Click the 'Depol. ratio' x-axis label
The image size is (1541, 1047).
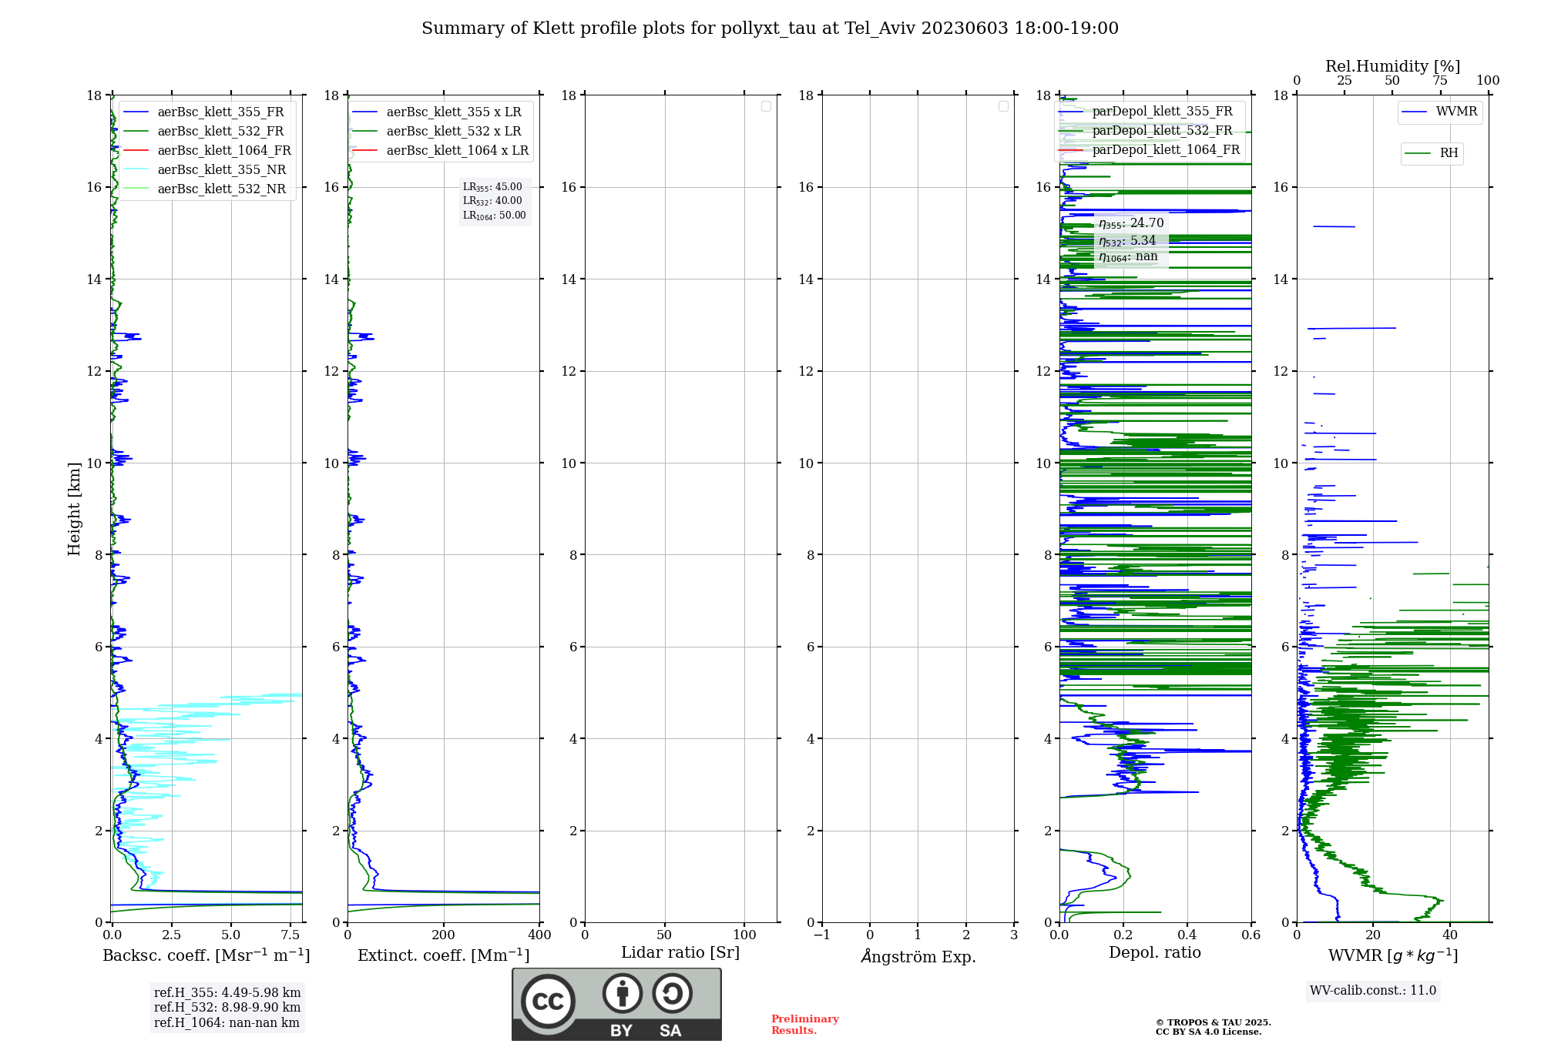(1155, 953)
